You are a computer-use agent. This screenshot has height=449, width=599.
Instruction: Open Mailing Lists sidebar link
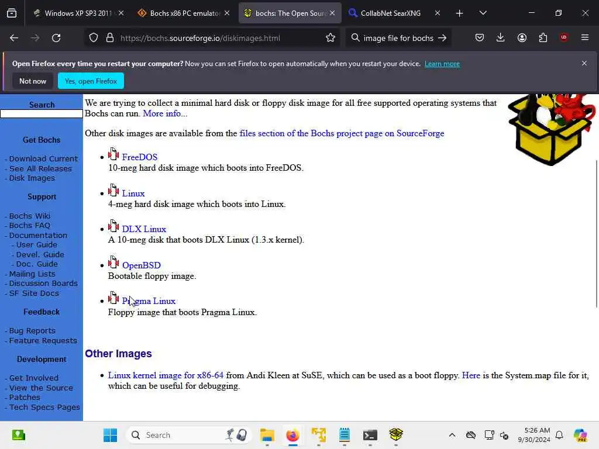[32, 274]
